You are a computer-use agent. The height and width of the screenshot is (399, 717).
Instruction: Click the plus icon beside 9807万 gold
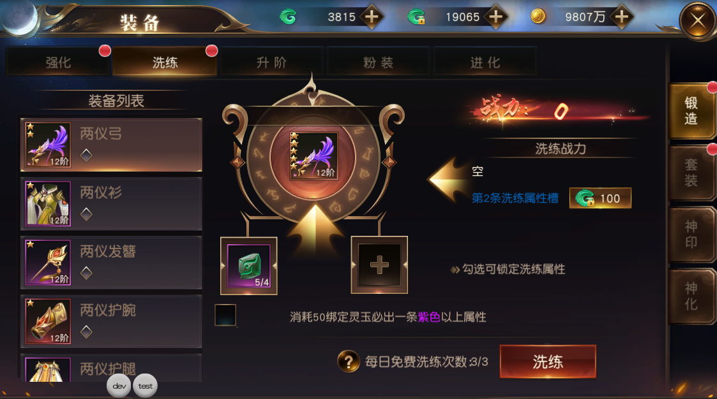click(621, 17)
